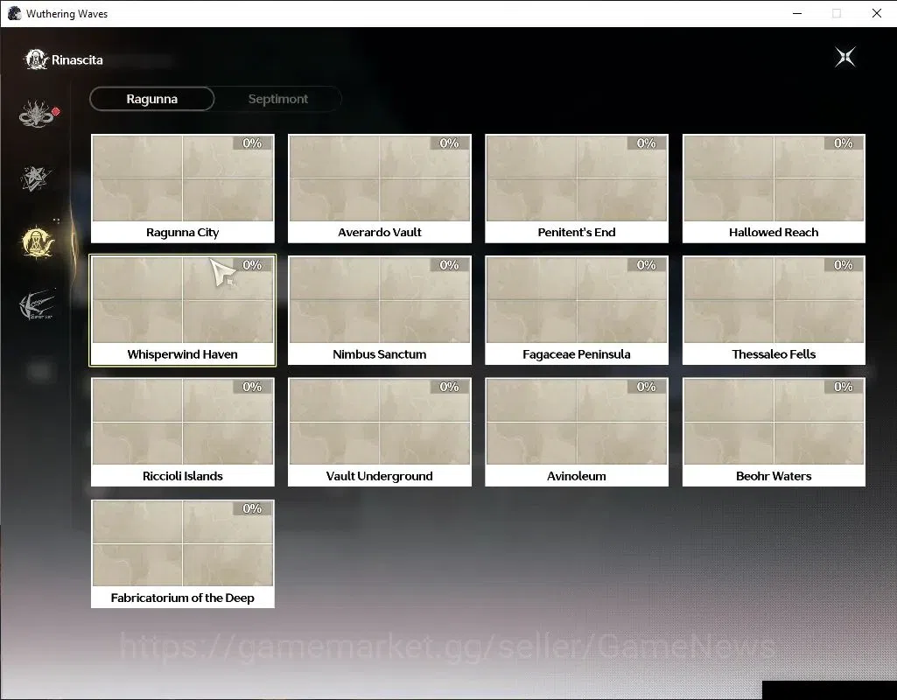
Task: Open the Penitent's End map card
Action: coord(577,188)
